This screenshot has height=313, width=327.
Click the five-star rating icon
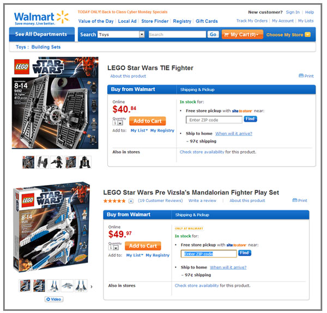tap(114, 201)
